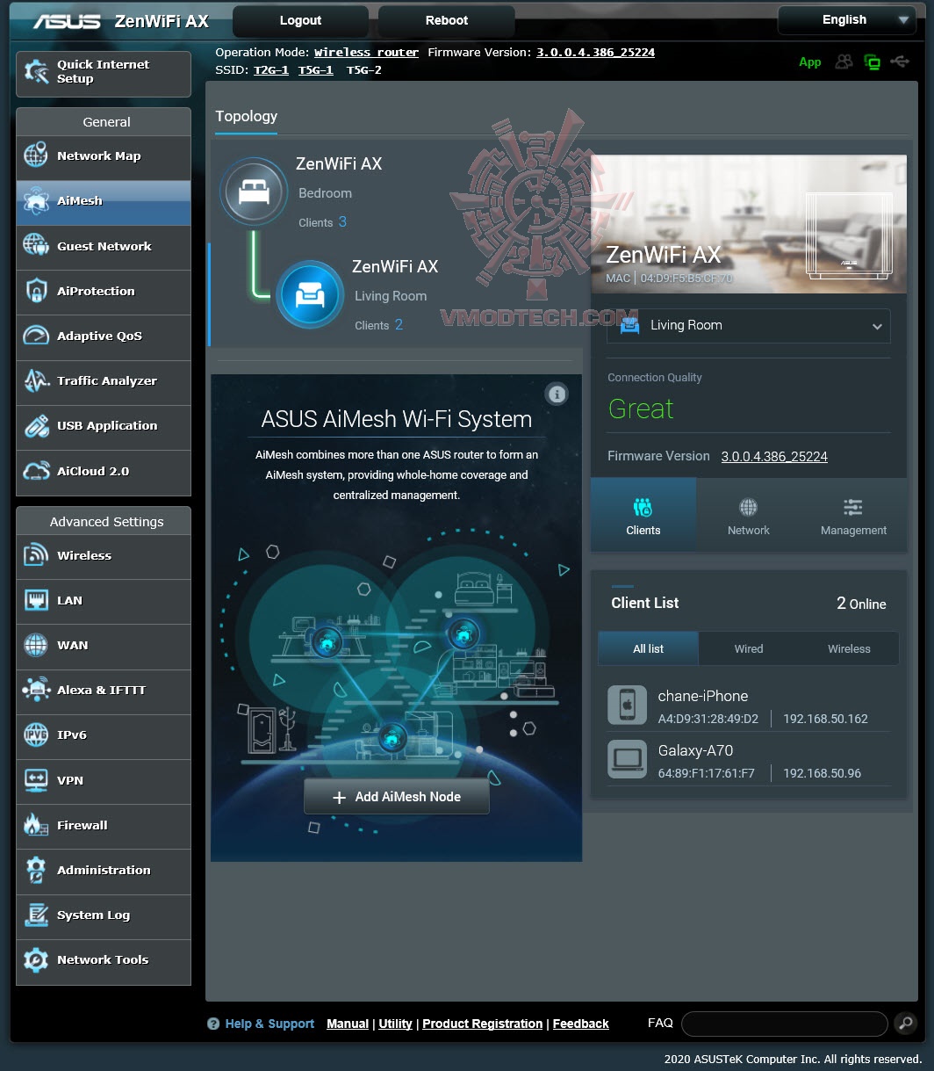Click the Administration icon
934x1071 pixels.
click(36, 870)
